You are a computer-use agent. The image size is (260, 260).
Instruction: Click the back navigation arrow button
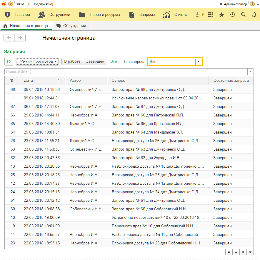coord(9,38)
